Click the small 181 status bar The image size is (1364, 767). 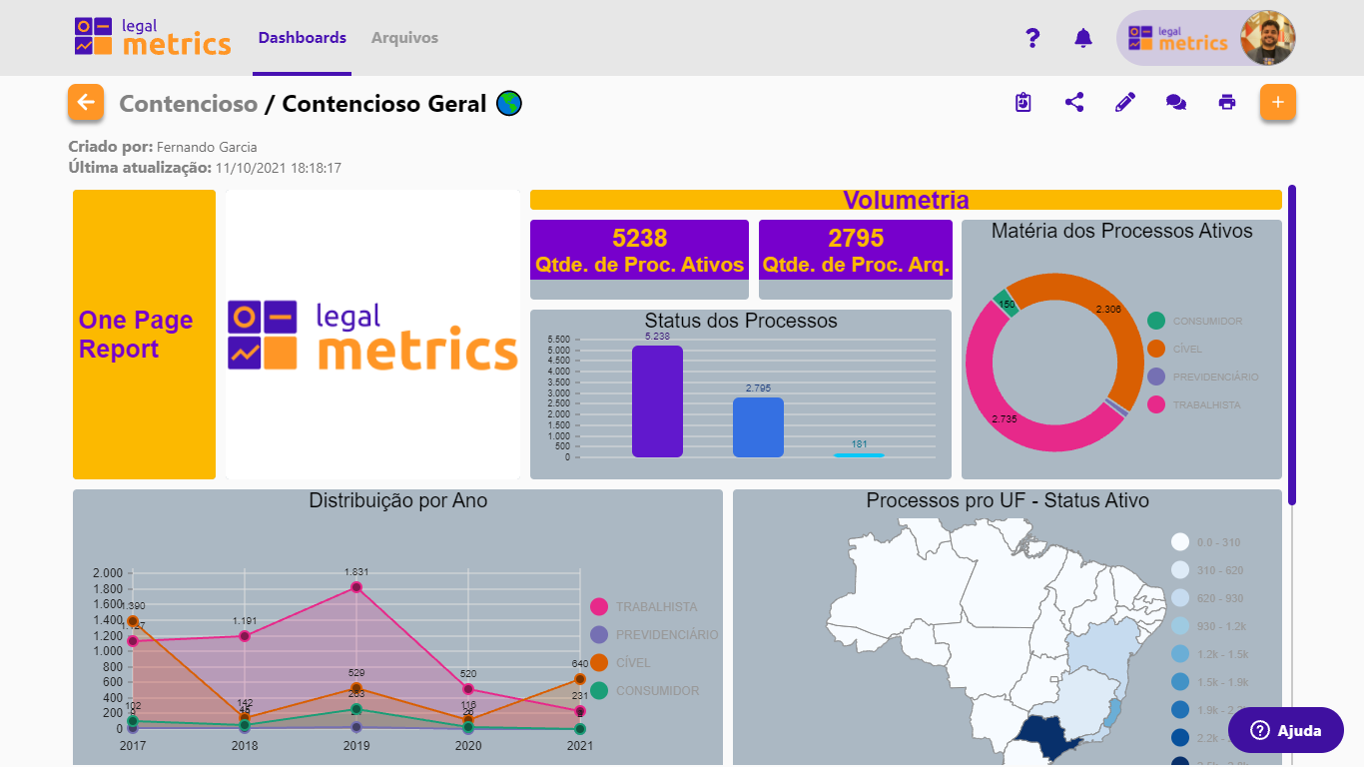(x=859, y=455)
